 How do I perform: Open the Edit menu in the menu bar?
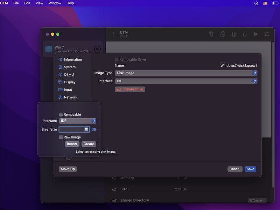point(27,3)
